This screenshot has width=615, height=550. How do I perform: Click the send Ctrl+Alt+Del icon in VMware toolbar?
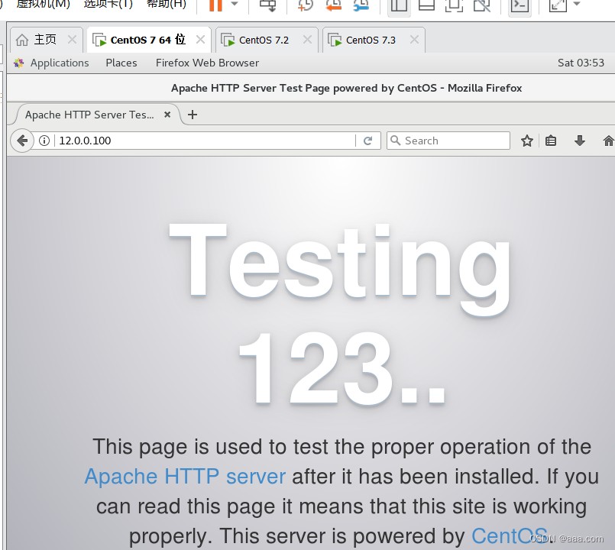tap(268, 5)
